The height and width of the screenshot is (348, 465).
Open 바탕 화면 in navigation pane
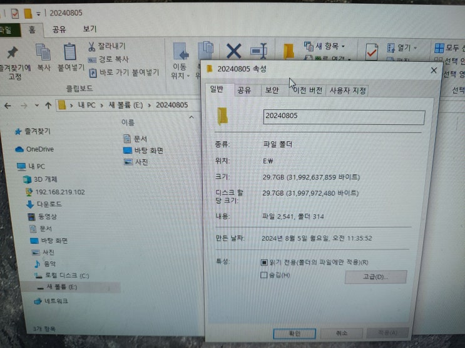[x=49, y=241]
